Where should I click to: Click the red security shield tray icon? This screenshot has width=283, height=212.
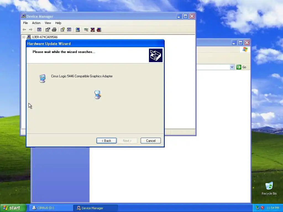(262, 208)
